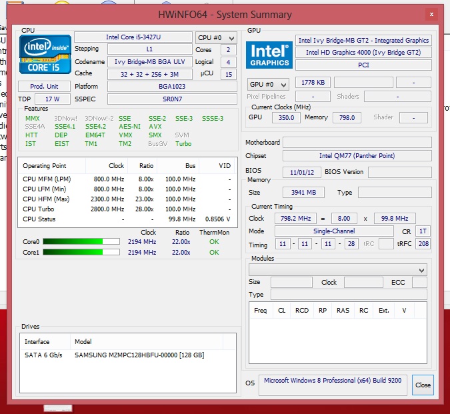The image size is (450, 414).
Task: Open the GPU #0 selector dropdown
Action: tap(268, 85)
